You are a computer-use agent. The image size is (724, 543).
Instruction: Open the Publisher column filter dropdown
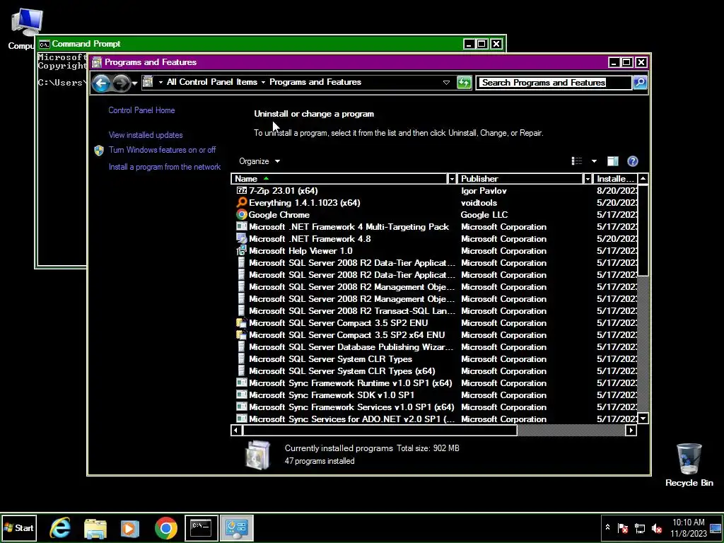588,179
